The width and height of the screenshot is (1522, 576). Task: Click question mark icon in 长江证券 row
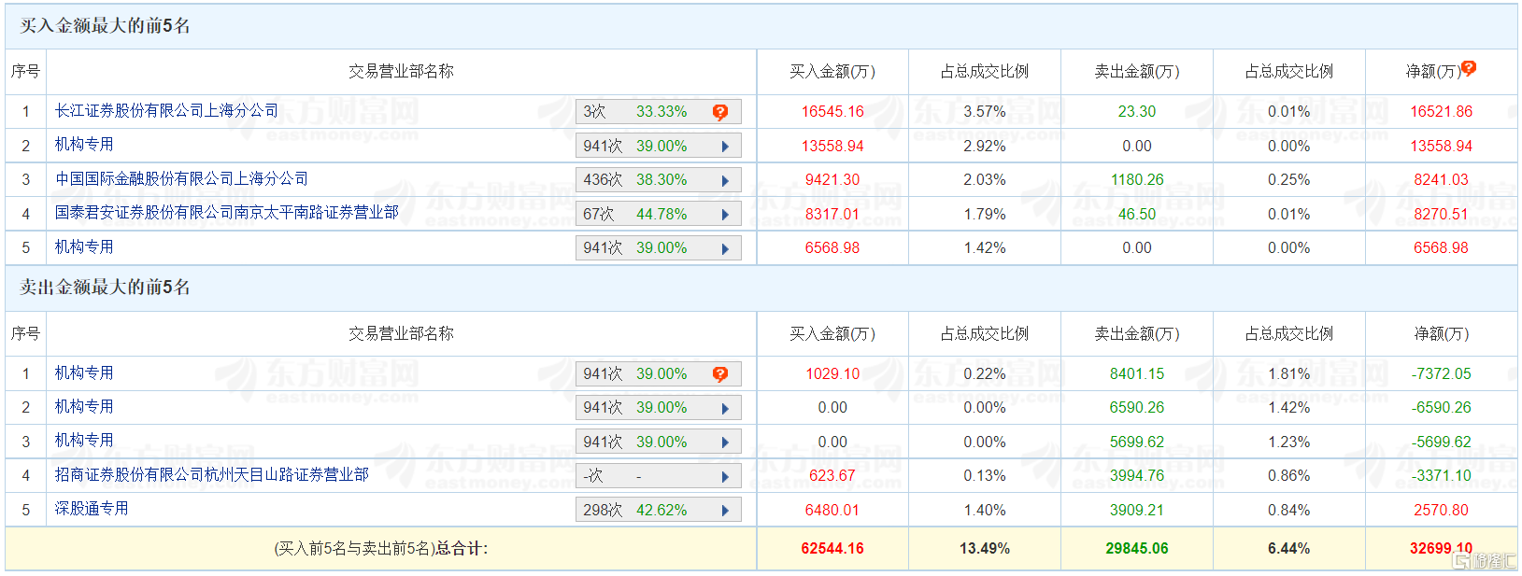pyautogui.click(x=720, y=112)
